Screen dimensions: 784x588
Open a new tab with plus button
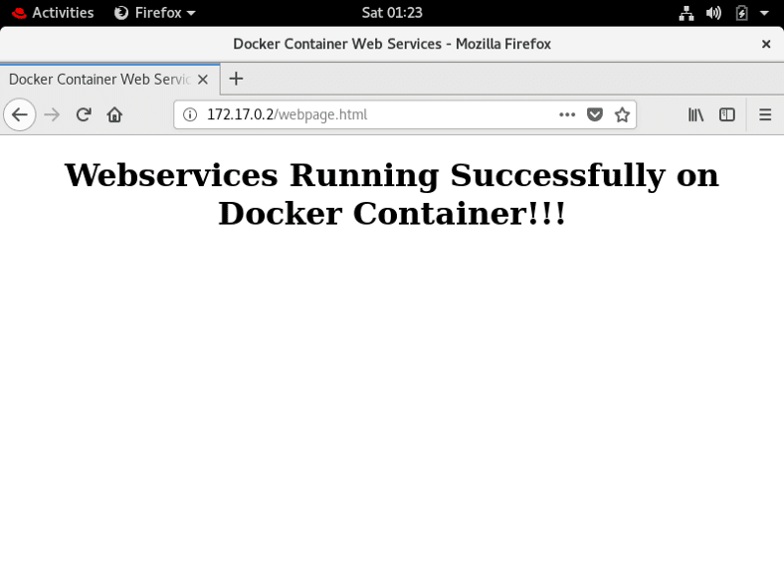pyautogui.click(x=236, y=79)
